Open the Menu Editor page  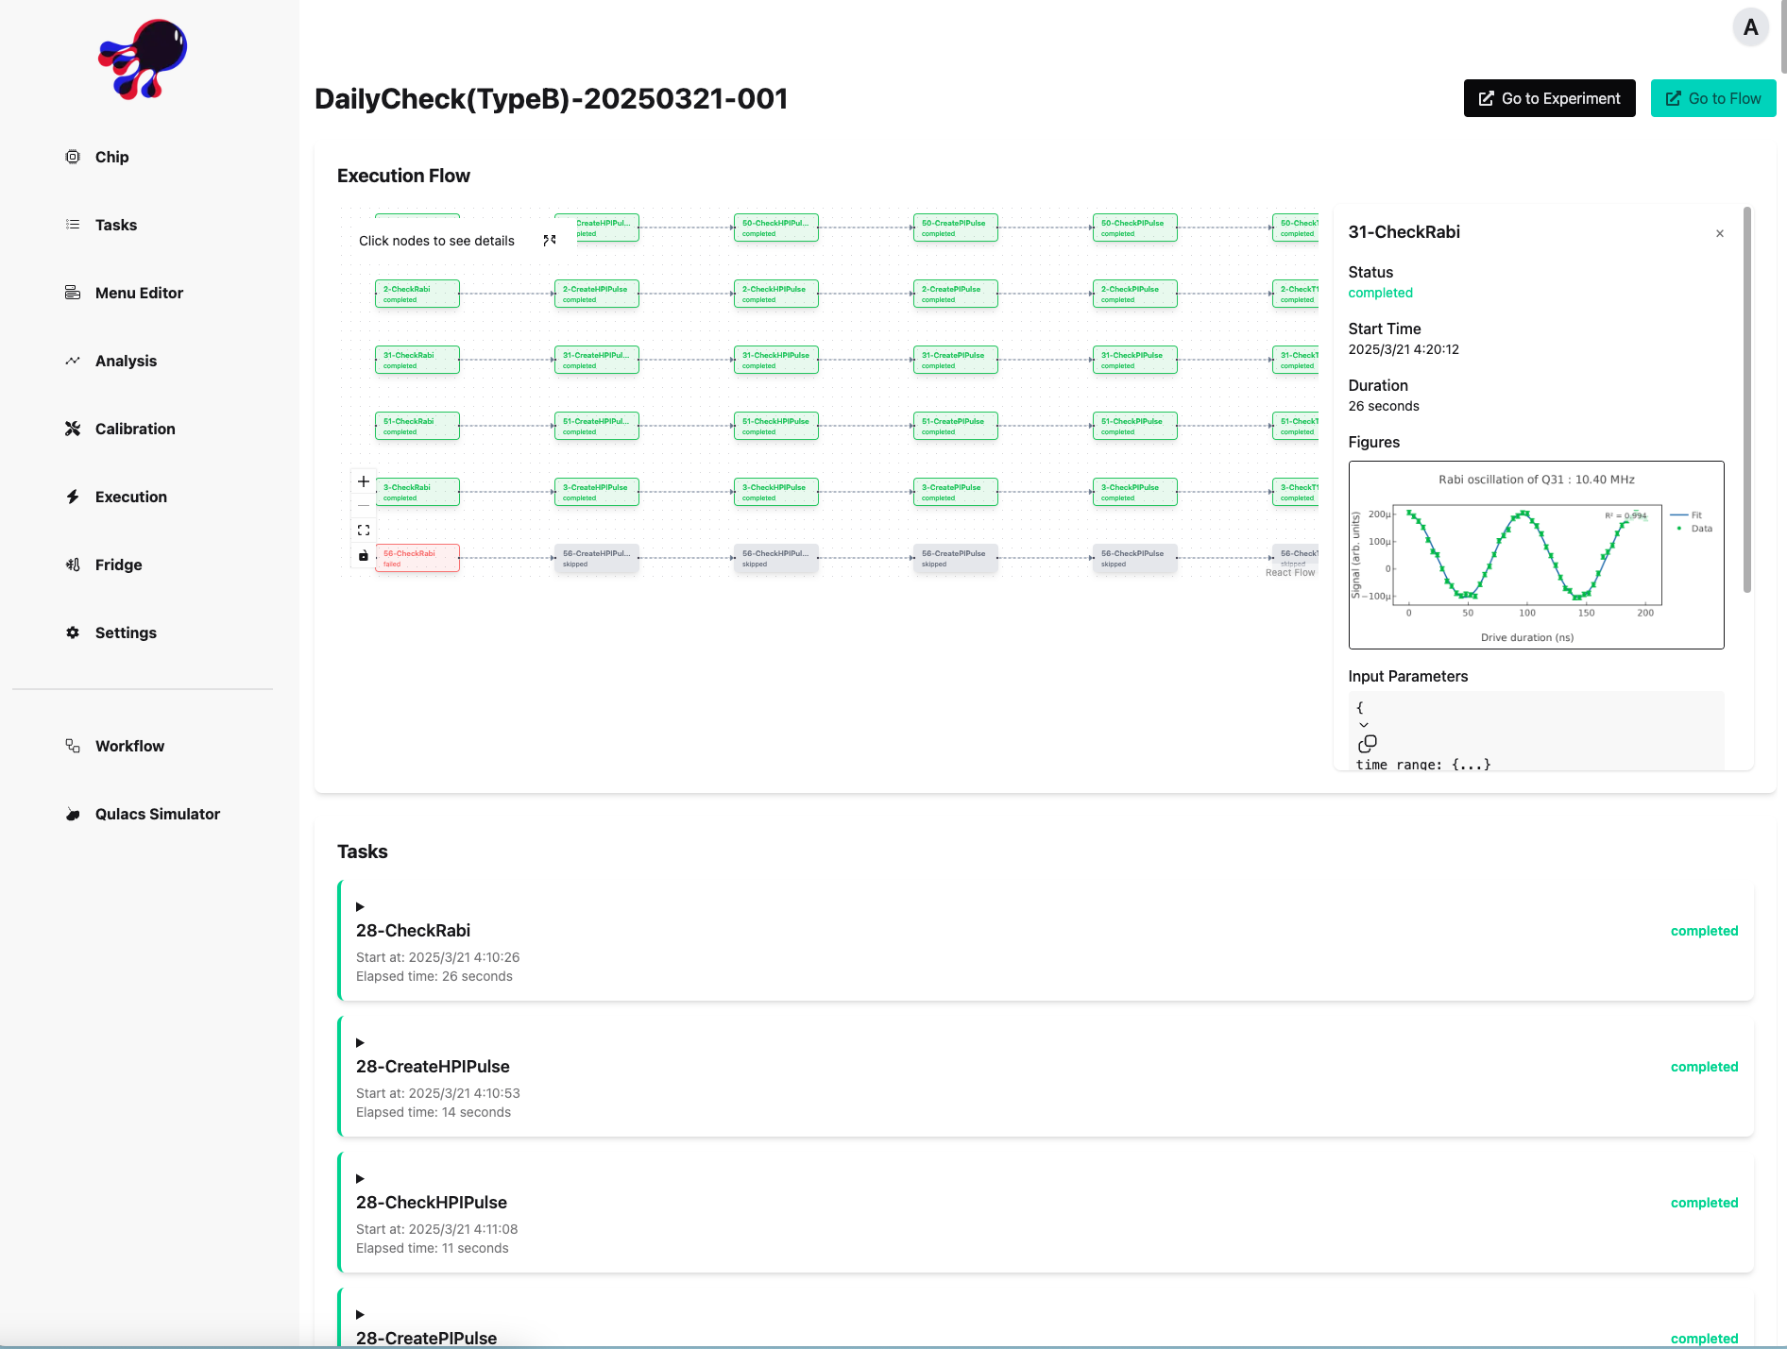coord(73,293)
